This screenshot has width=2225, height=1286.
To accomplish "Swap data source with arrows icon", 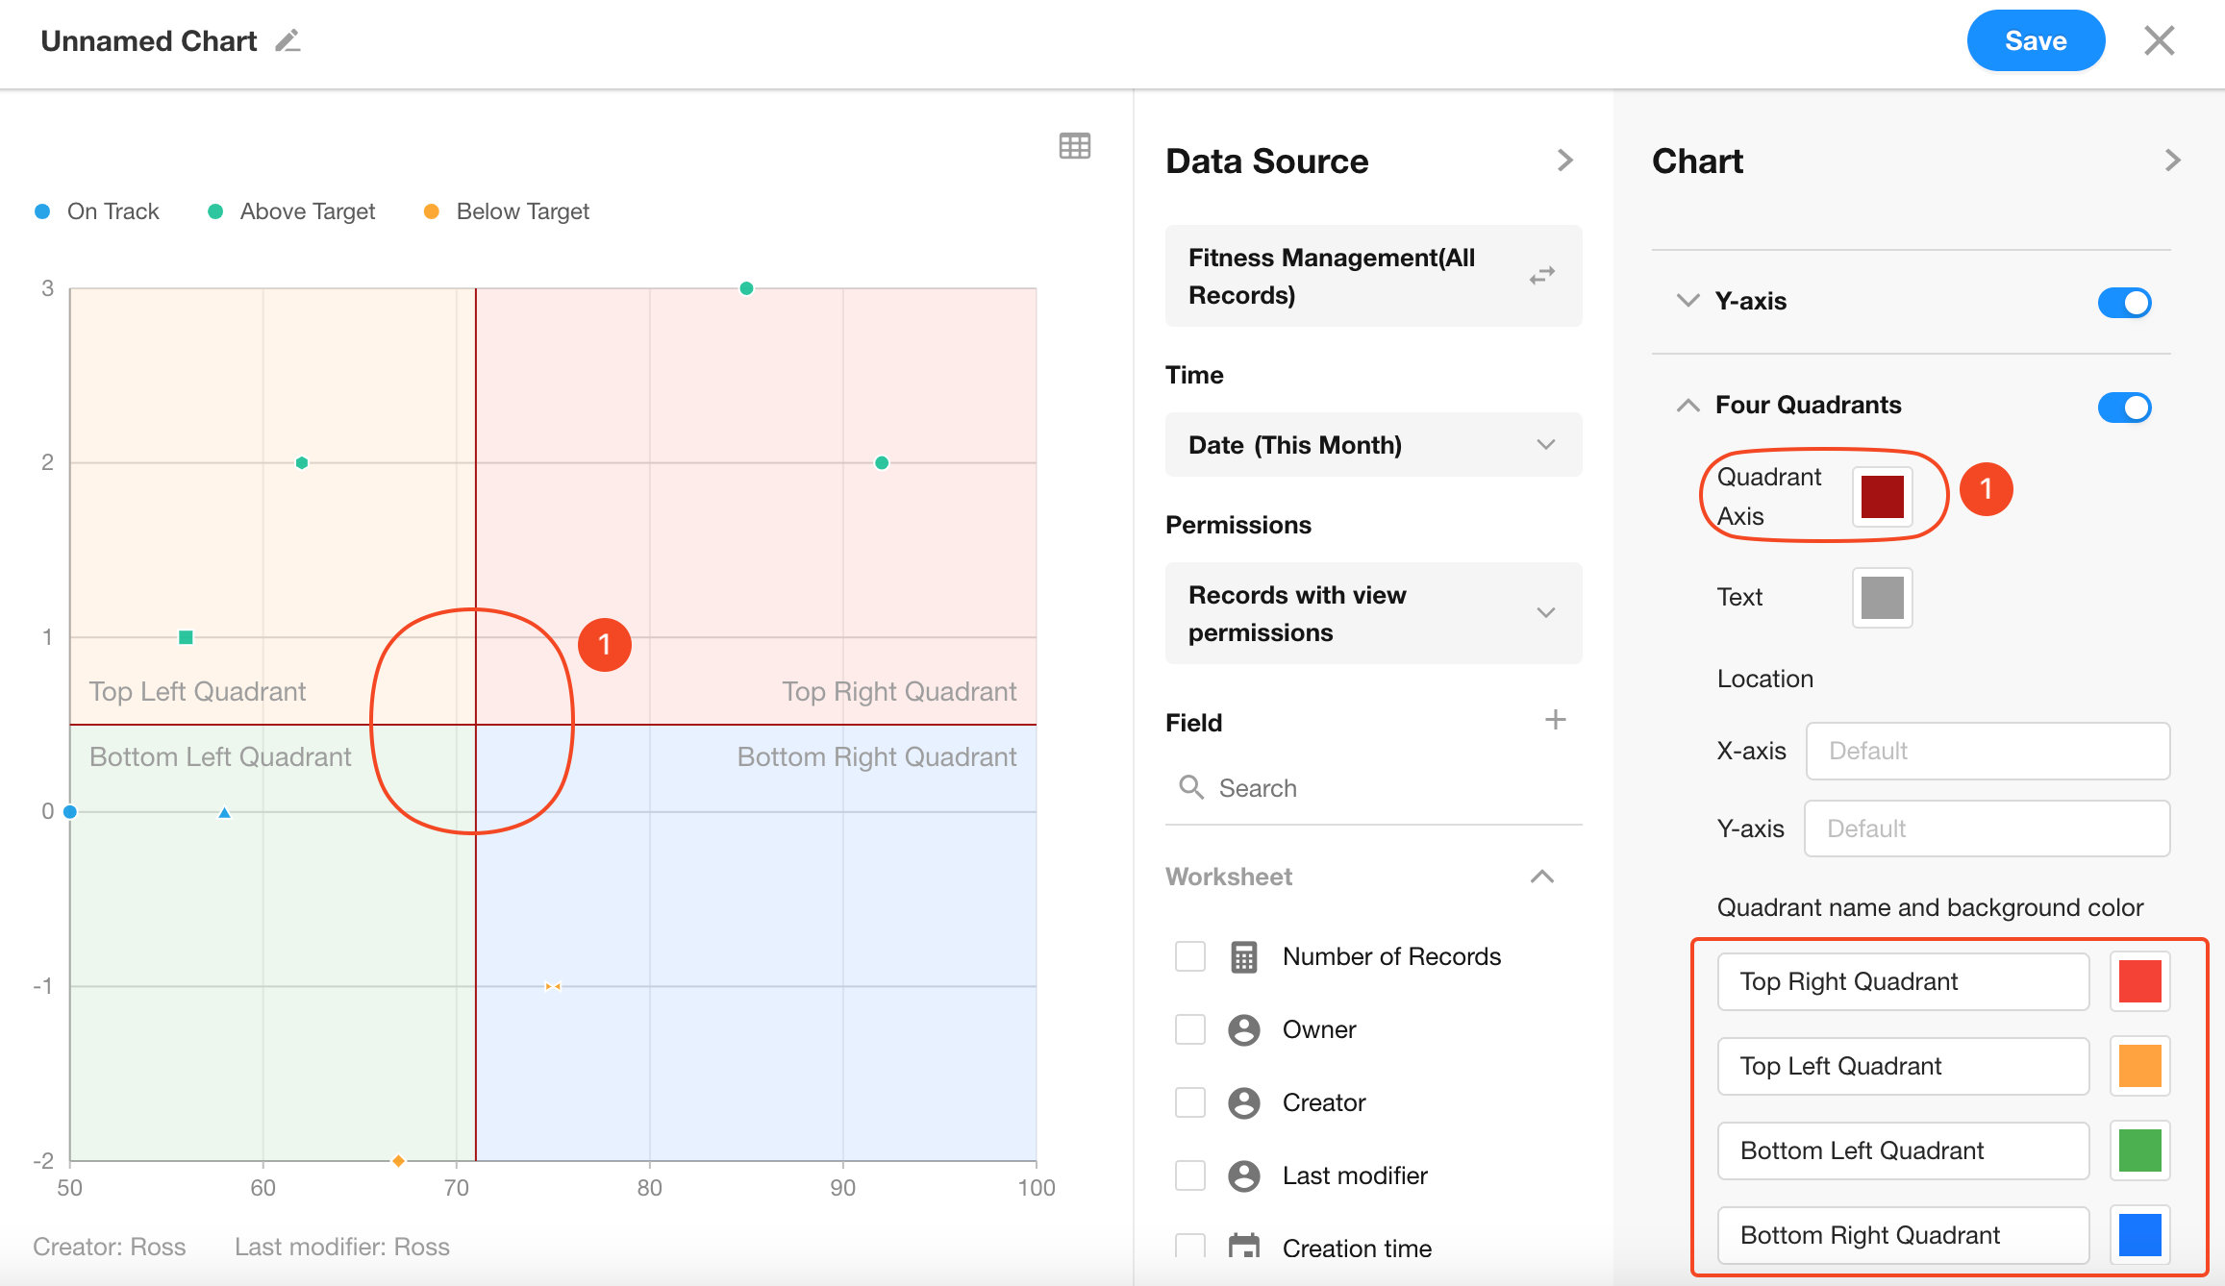I will click(x=1542, y=276).
